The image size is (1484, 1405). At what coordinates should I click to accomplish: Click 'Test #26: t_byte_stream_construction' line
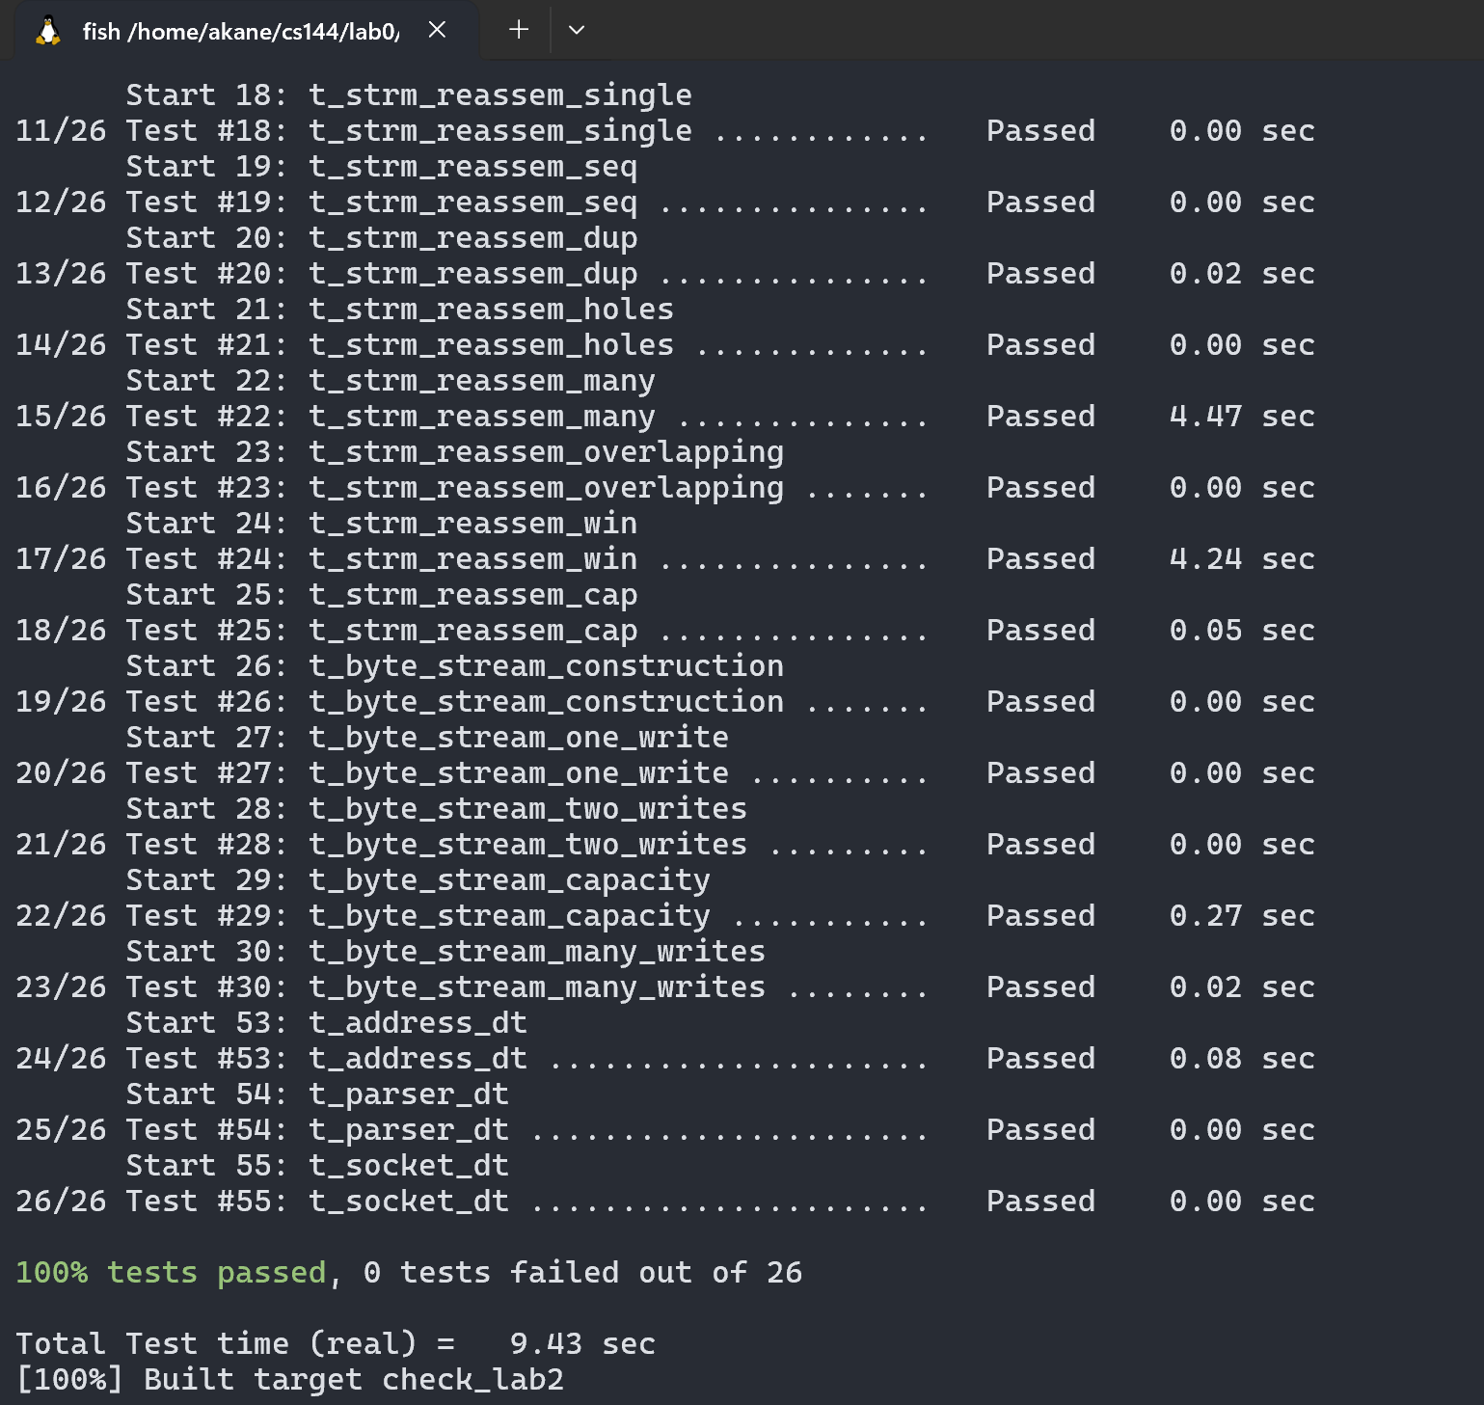pyautogui.click(x=665, y=702)
